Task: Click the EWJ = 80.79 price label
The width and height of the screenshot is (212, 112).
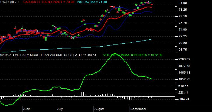Action: pos(9,2)
